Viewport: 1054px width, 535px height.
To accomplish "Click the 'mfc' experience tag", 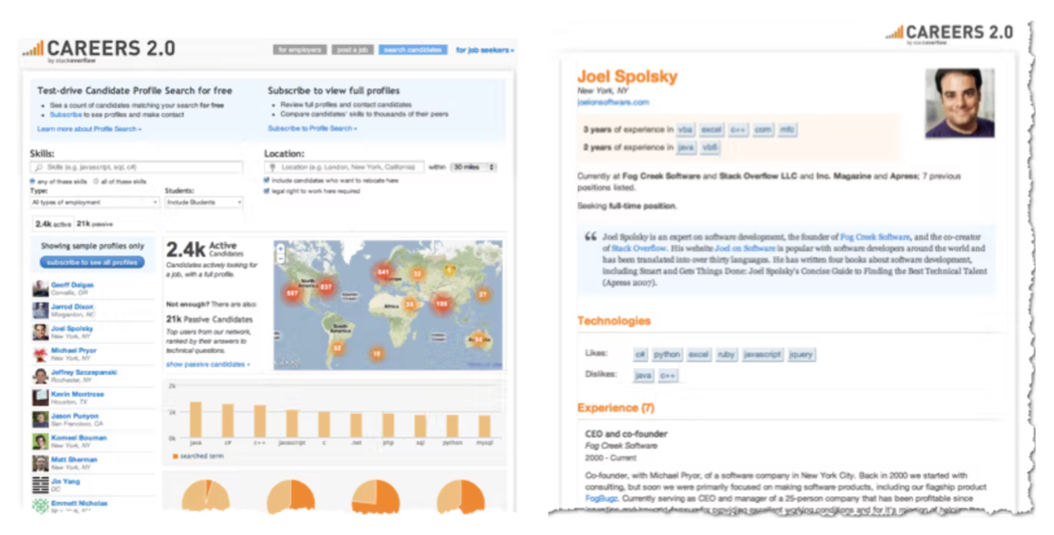I will [x=786, y=129].
